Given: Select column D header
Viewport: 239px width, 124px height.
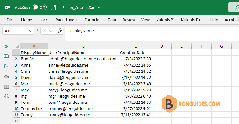Looking at the screenshot, I should [x=162, y=46].
